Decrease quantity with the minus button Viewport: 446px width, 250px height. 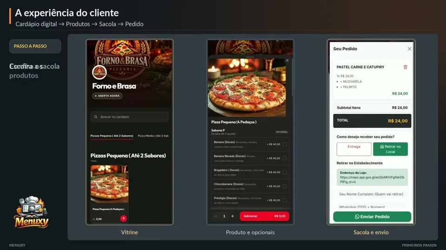pos(216,216)
